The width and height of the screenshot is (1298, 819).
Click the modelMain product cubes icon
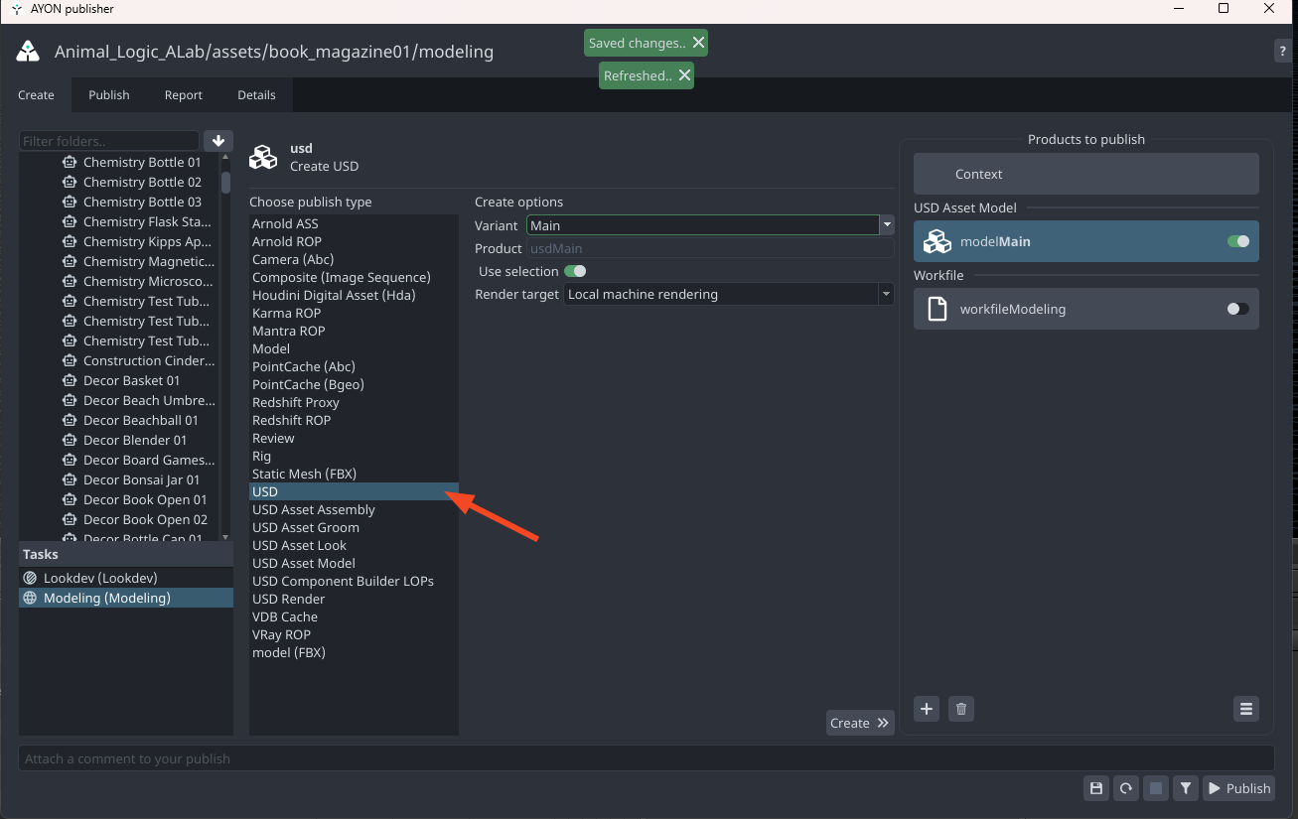937,241
